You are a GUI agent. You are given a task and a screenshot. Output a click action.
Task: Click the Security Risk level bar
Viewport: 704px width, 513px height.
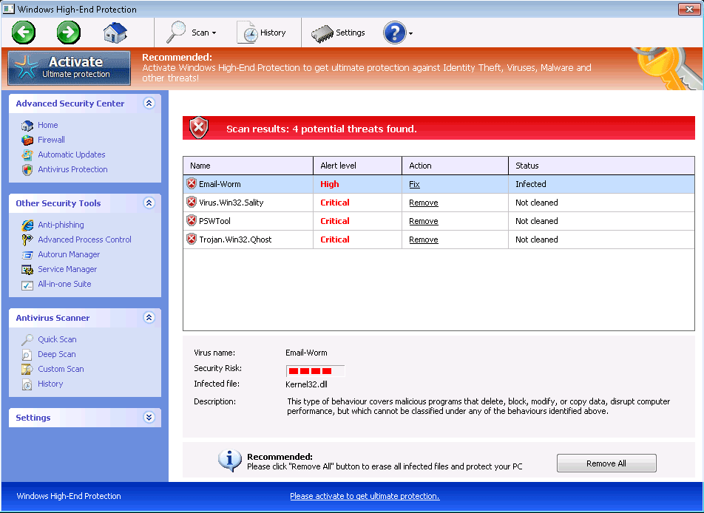(314, 370)
